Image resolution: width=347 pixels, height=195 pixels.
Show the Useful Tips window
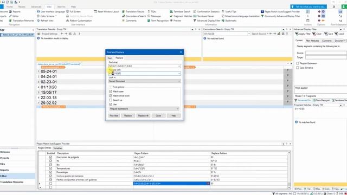pyautogui.click(x=229, y=11)
